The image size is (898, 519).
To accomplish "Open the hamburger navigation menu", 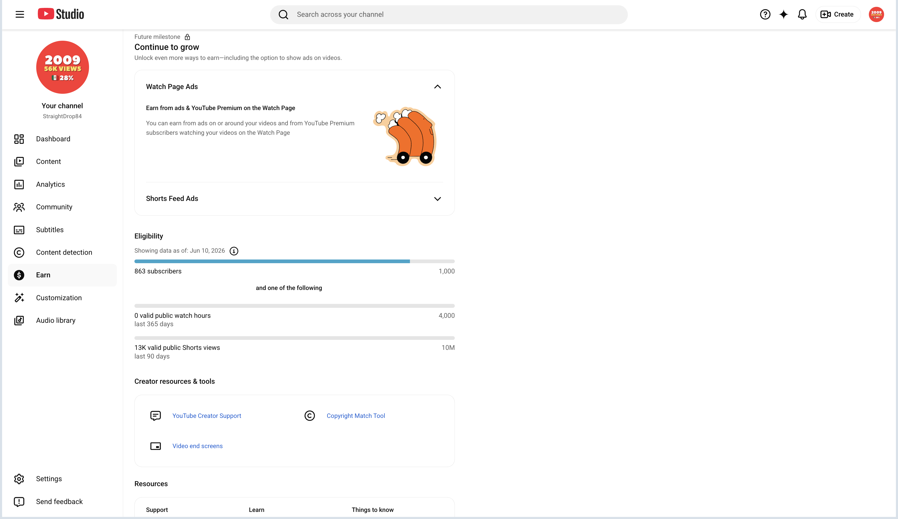I will coord(20,14).
